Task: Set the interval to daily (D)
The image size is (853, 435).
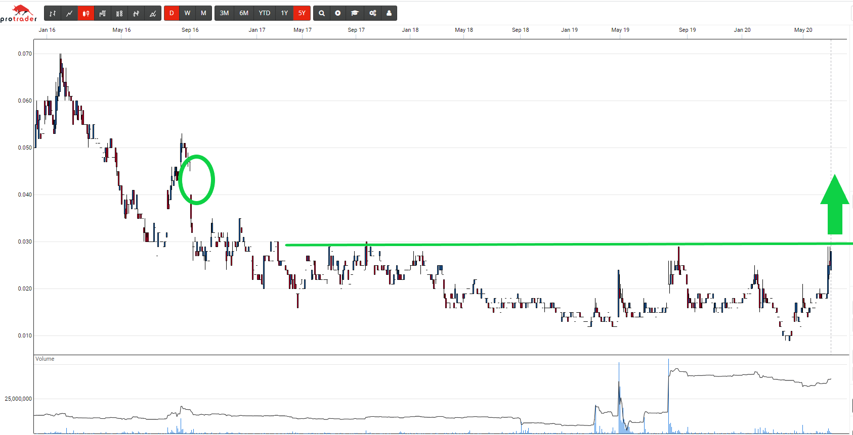Action: (172, 13)
